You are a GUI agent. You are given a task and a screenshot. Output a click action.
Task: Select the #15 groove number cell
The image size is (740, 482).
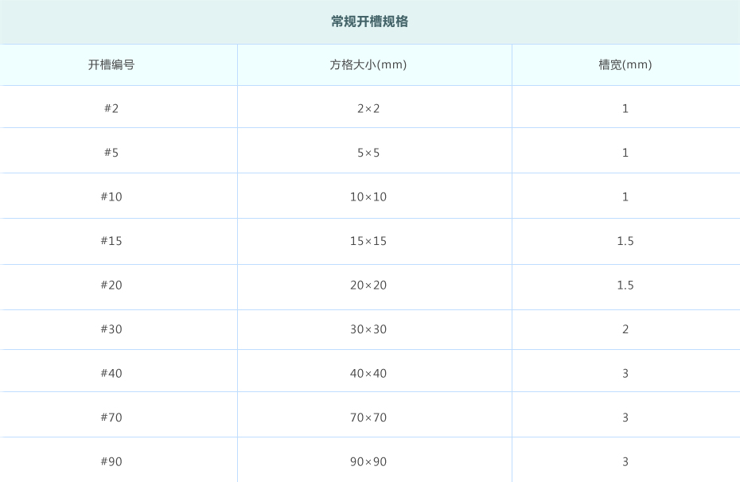click(x=111, y=240)
